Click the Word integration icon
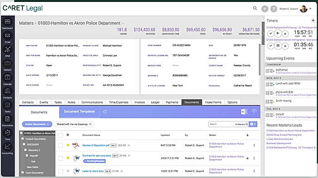The height and width of the screenshot is (178, 318). click(244, 112)
